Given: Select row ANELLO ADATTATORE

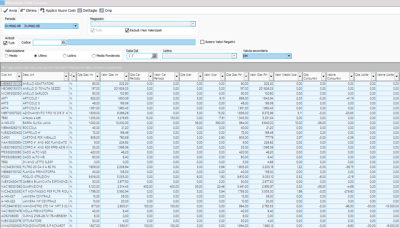Looking at the screenshot, I should click(x=200, y=84).
